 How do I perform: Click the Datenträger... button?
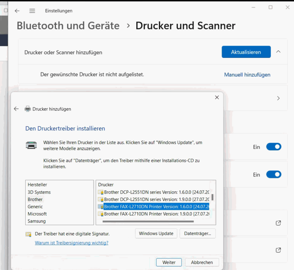pos(198,234)
